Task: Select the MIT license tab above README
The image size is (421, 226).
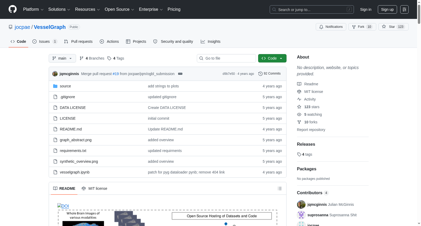Action: tap(94, 188)
